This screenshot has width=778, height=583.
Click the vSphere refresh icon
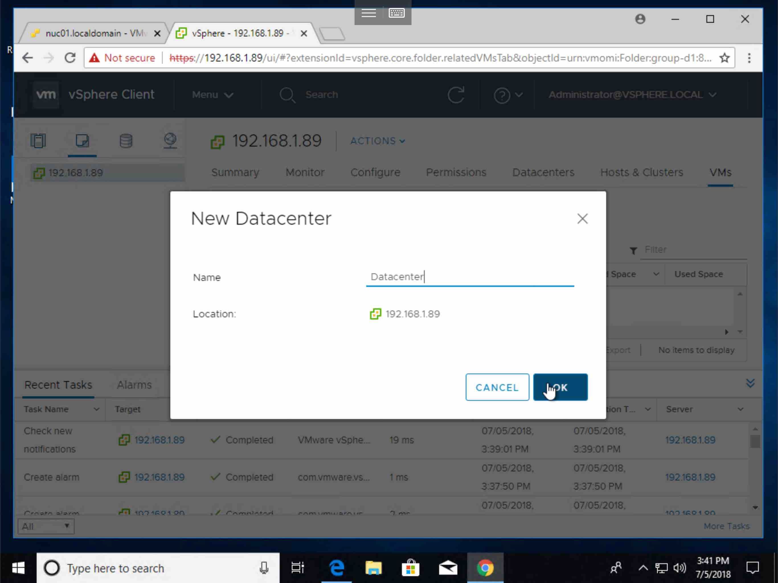coord(456,95)
